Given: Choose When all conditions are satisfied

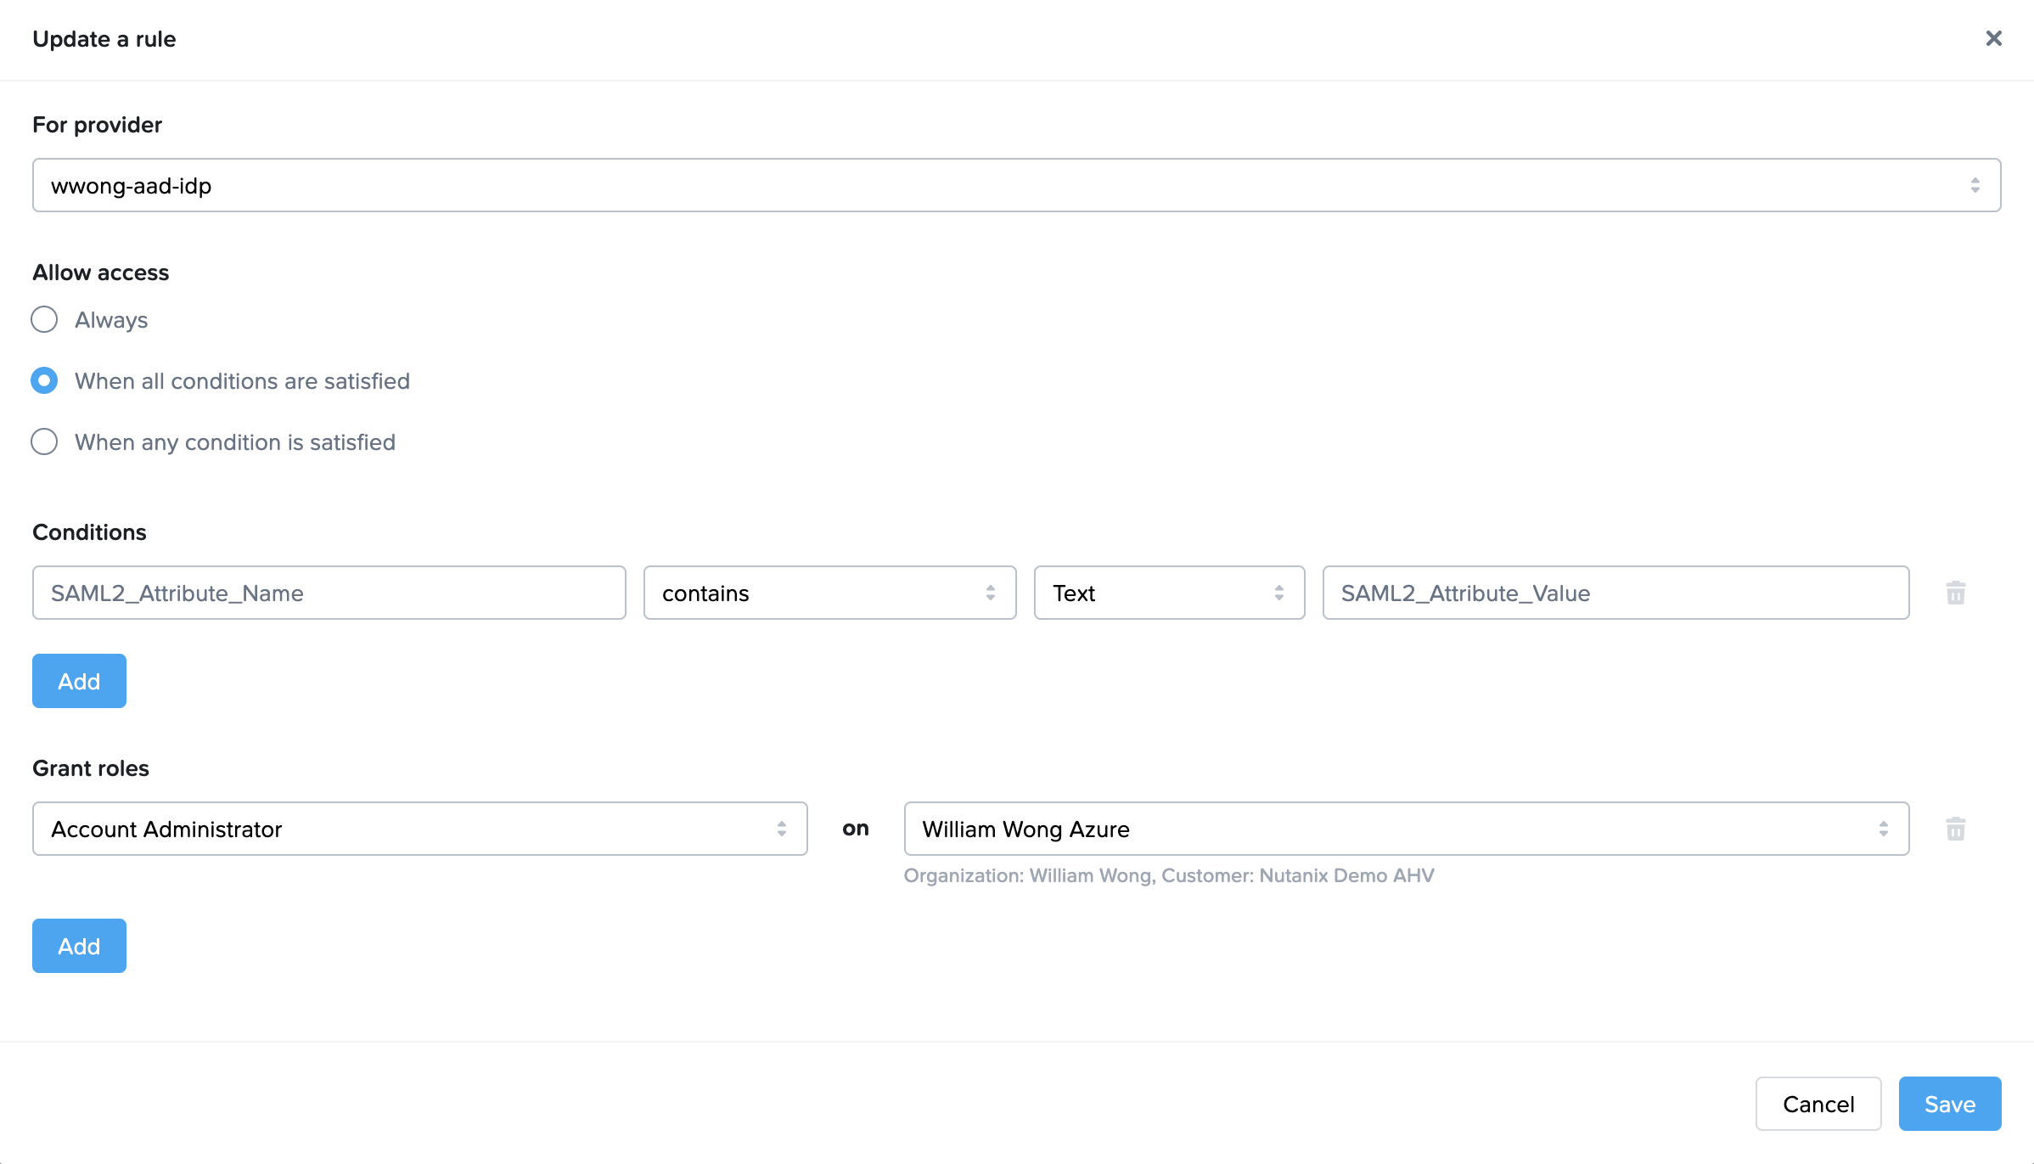Looking at the screenshot, I should click(x=44, y=381).
